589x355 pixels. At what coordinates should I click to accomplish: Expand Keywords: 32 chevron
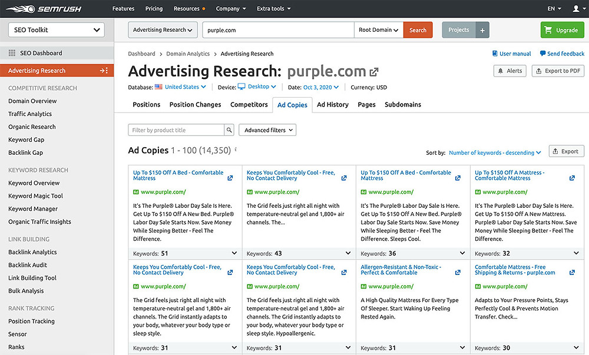point(576,253)
